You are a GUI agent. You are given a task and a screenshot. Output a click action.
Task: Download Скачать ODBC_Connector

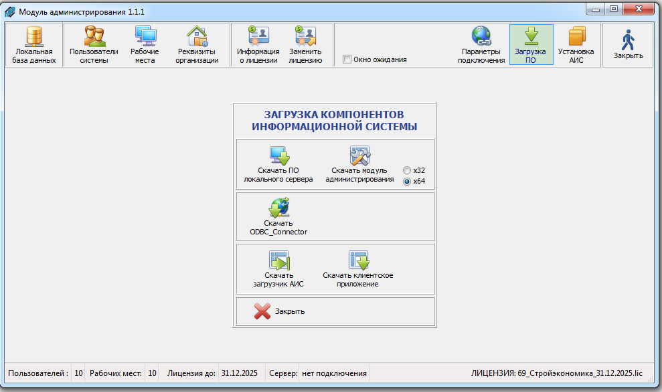pos(278,217)
